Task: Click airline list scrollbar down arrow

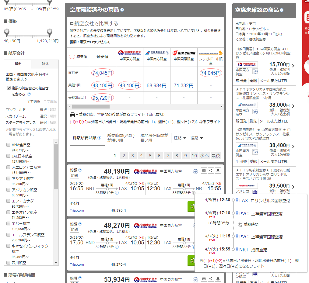Action: pyautogui.click(x=56, y=262)
